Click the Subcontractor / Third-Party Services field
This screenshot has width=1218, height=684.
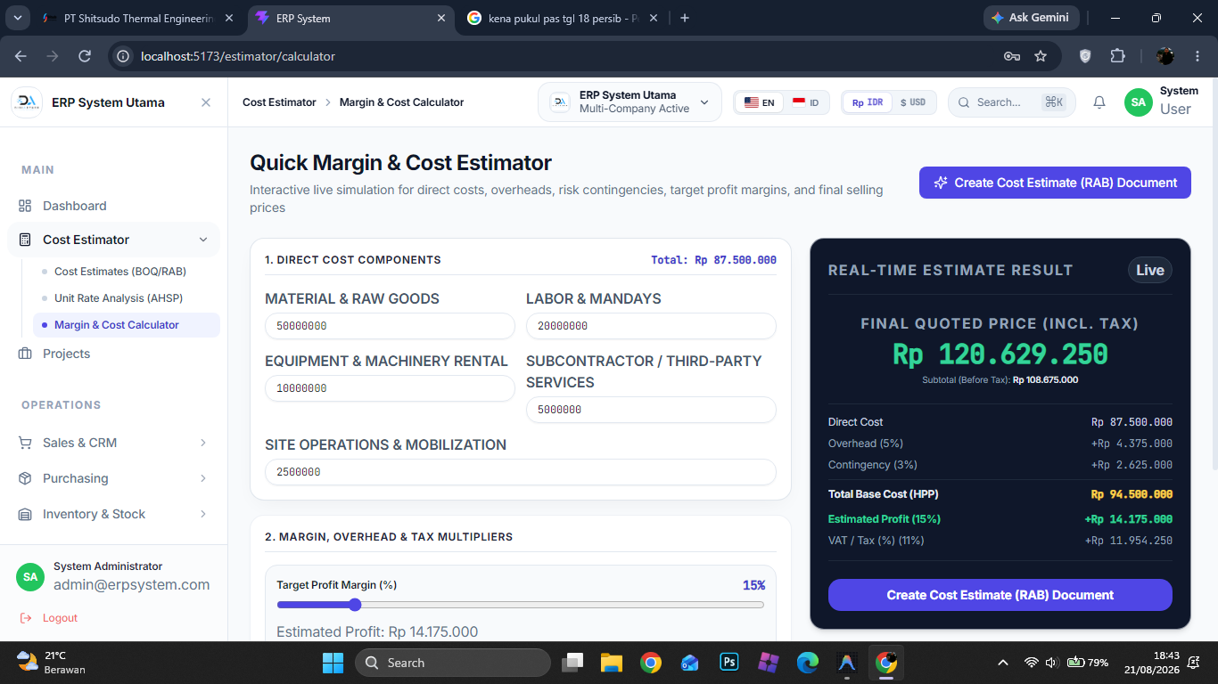coord(651,410)
